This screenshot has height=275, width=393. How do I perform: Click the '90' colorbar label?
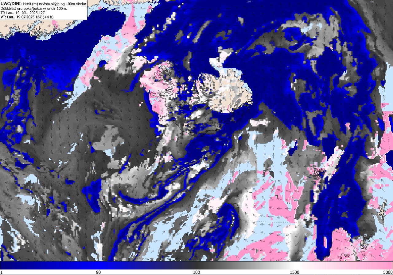98,272
